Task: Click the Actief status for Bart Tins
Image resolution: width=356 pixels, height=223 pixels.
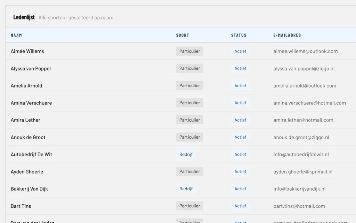Action: [x=240, y=206]
